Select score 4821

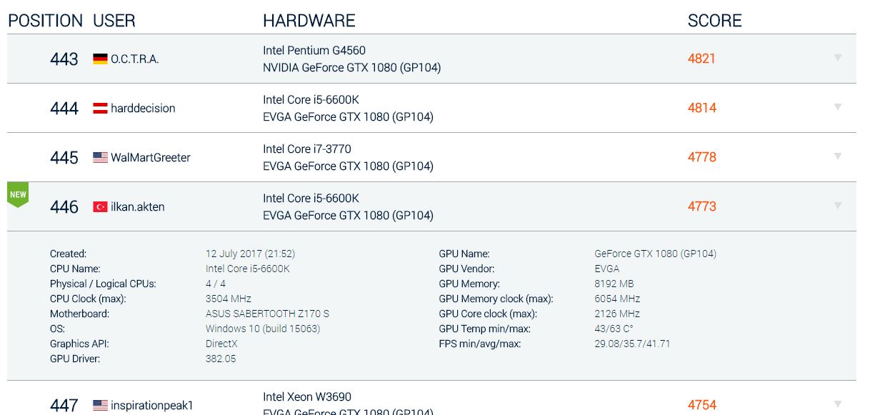[701, 59]
